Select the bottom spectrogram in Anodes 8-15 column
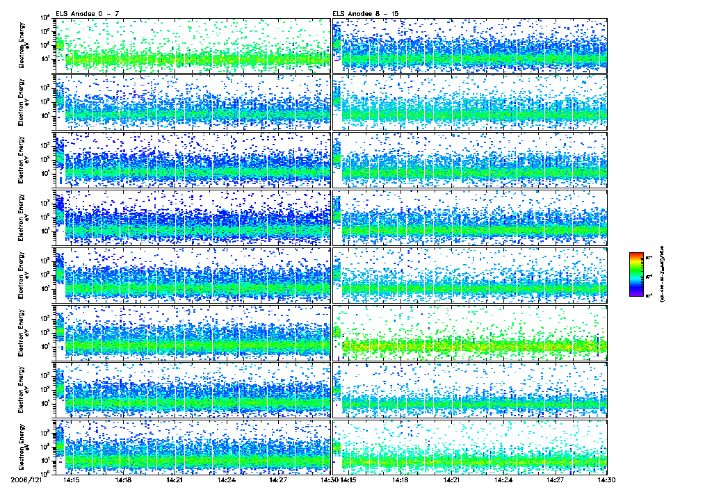 click(x=470, y=447)
